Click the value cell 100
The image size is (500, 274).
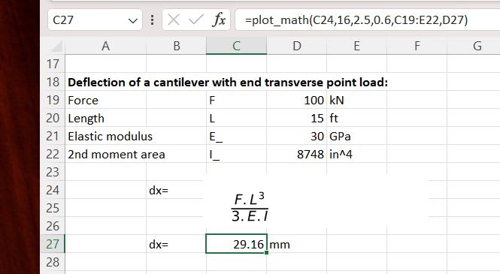pos(296,101)
